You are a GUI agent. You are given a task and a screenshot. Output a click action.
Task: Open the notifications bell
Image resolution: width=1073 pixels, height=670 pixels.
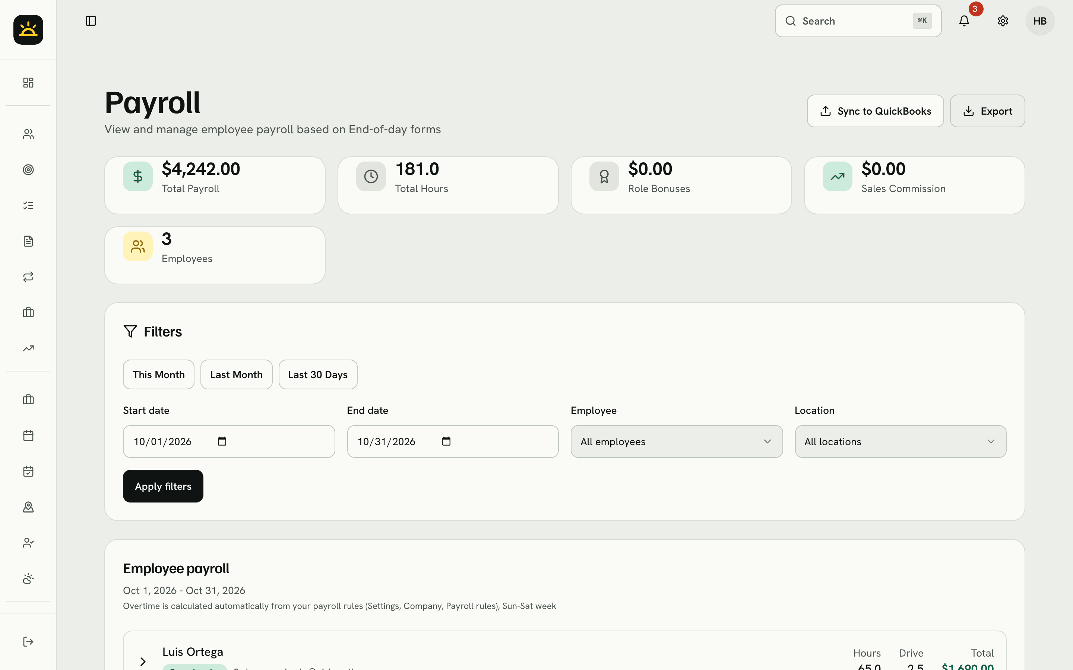964,21
